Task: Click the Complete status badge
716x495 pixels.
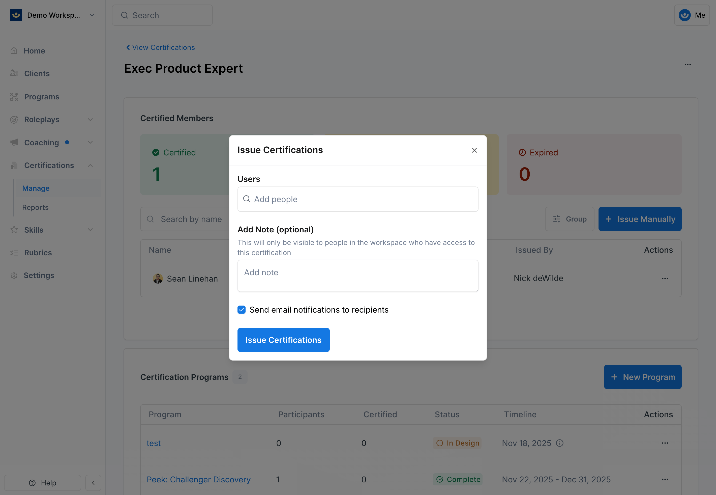Action: point(458,480)
